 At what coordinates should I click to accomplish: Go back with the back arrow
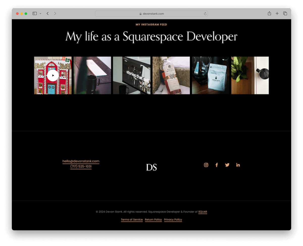pyautogui.click(x=47, y=13)
